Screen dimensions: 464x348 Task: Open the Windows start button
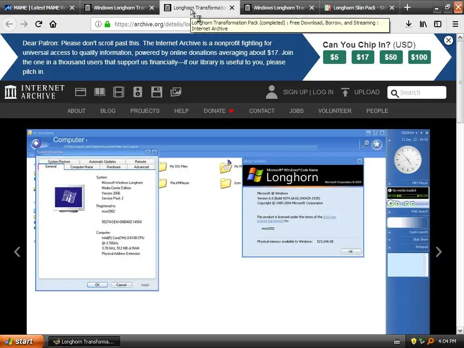click(22, 341)
